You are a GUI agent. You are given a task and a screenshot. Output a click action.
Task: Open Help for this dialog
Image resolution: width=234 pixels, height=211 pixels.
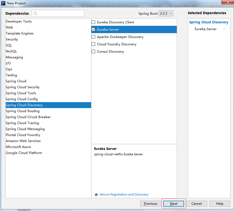tap(220, 203)
